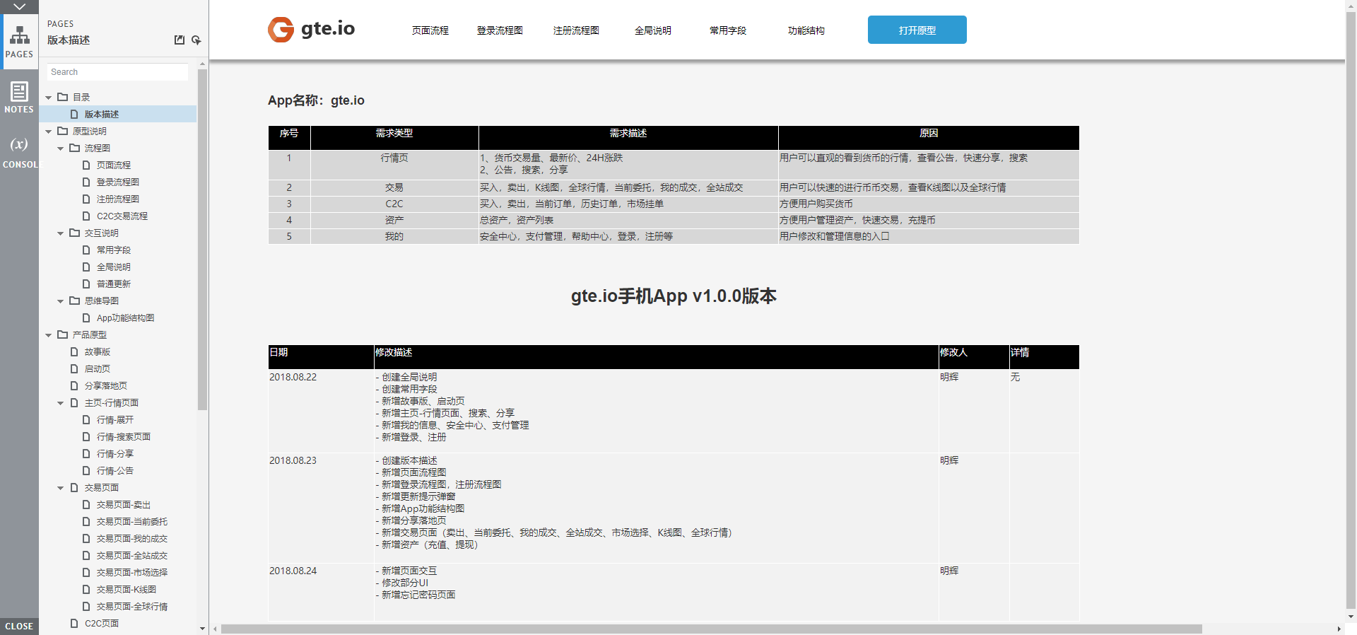Click folder icon next to 目录
The height and width of the screenshot is (635, 1357).
[63, 97]
